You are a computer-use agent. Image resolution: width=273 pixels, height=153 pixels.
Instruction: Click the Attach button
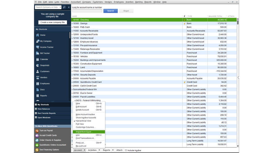[x=119, y=150]
